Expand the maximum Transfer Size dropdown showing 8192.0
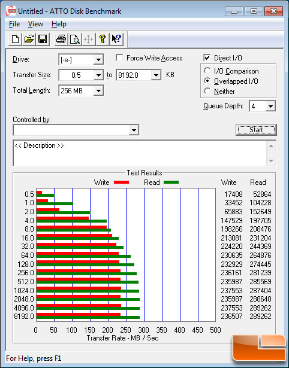 [156, 75]
